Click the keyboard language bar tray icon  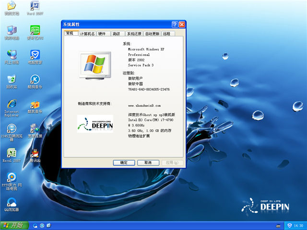[x=278, y=226]
